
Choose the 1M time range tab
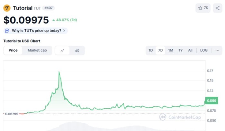coord(171,50)
